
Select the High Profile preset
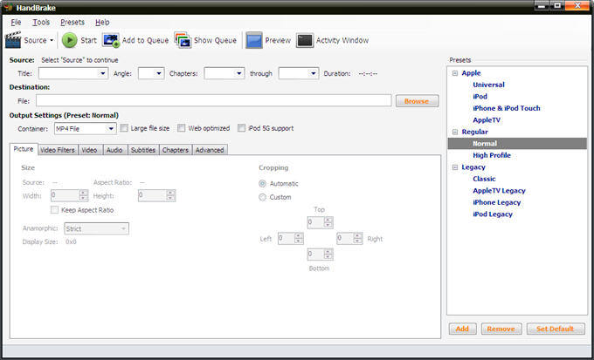[x=491, y=155]
